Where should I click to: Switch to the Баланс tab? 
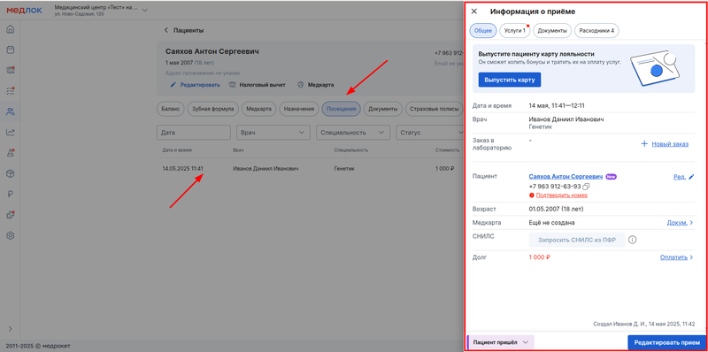tap(171, 109)
